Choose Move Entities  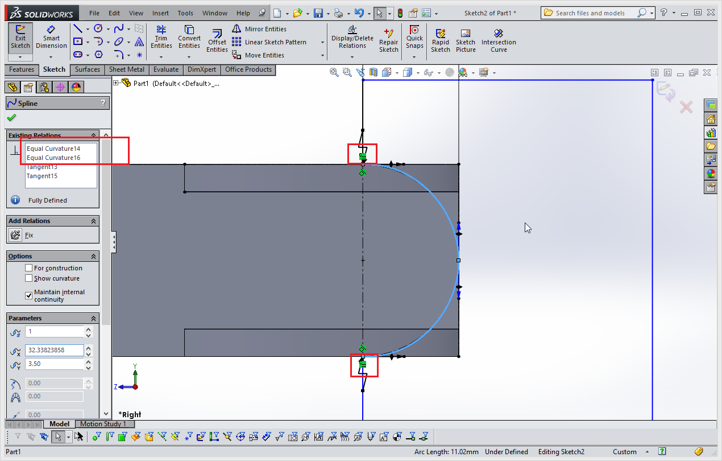pyautogui.click(x=258, y=55)
